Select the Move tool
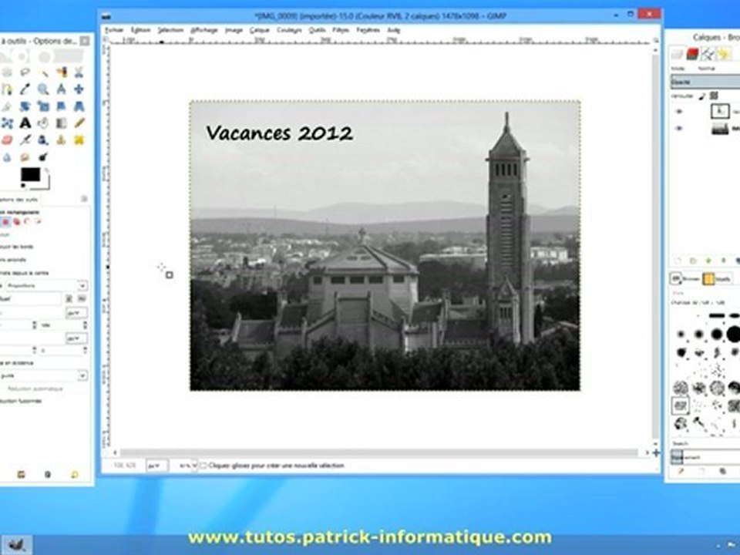This screenshot has height=555, width=740. [x=79, y=89]
